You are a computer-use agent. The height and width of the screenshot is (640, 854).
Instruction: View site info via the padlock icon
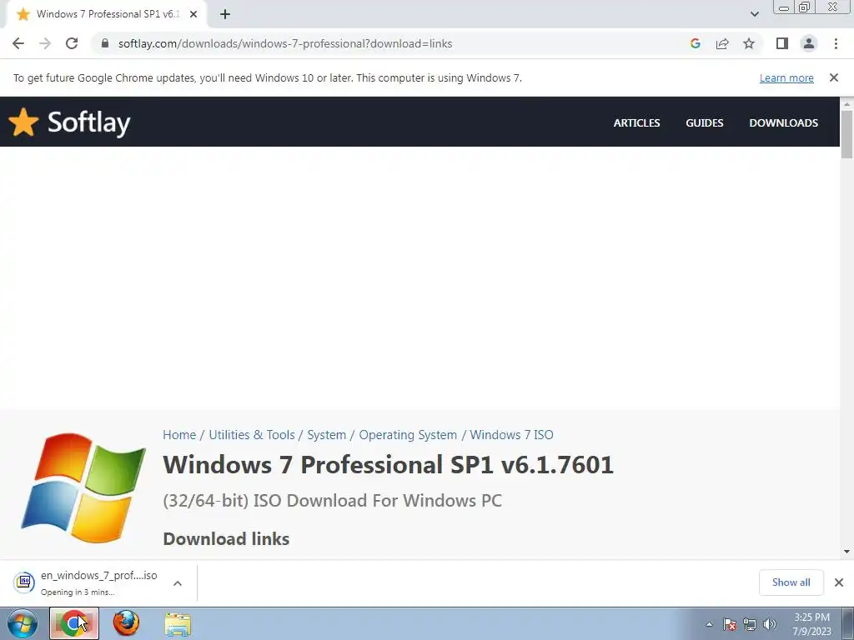point(104,43)
